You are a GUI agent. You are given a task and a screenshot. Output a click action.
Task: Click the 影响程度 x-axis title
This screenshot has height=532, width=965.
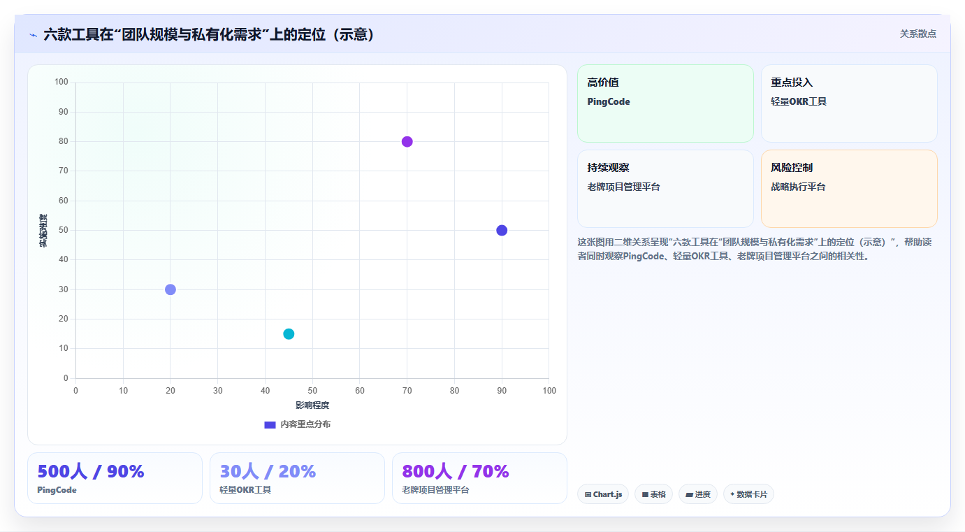point(312,405)
